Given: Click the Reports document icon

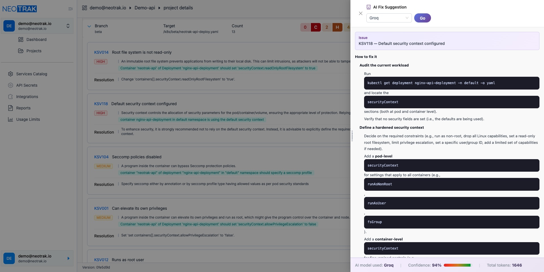Looking at the screenshot, I should click(x=11, y=108).
